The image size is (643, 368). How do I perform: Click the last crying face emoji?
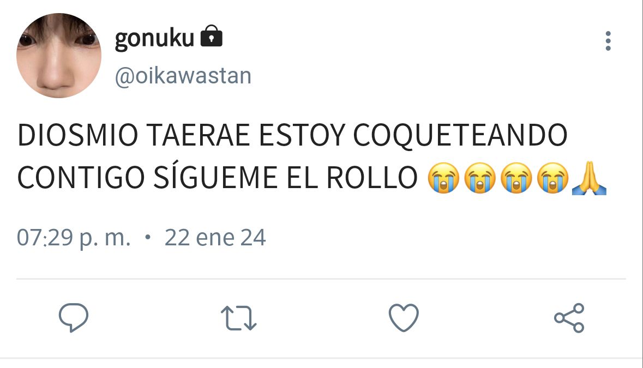tap(553, 178)
